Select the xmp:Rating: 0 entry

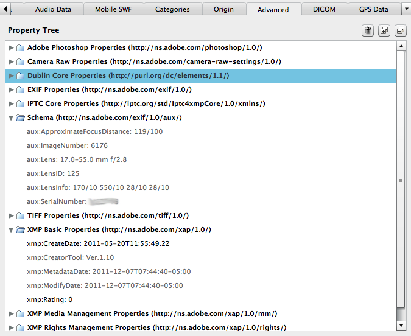(50, 299)
